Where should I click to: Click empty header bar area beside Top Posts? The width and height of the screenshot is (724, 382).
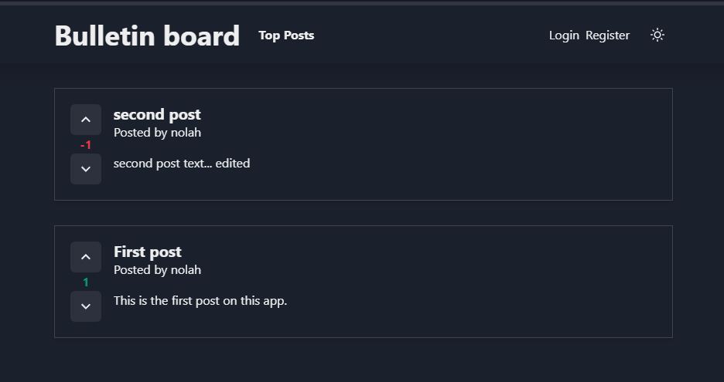pyautogui.click(x=429, y=35)
